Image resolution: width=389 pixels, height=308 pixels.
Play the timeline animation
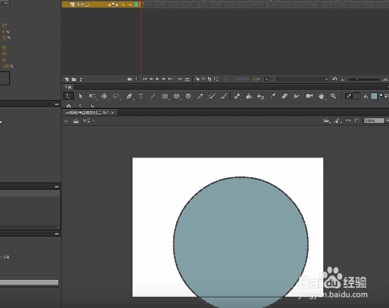(157, 79)
